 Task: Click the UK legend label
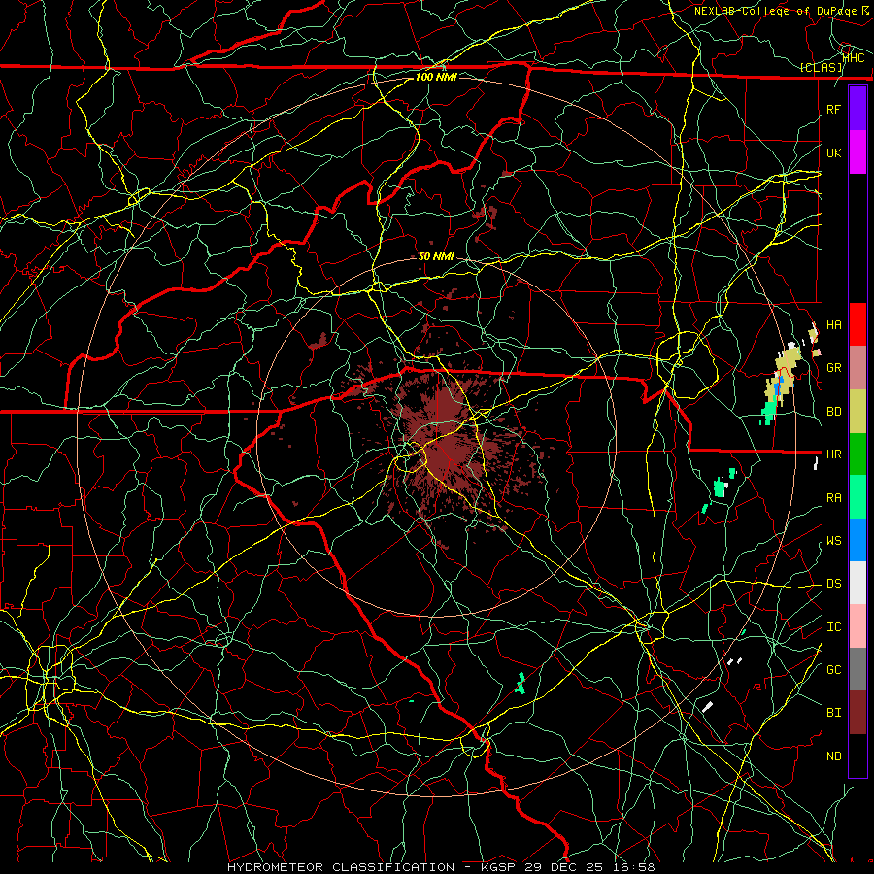833,152
